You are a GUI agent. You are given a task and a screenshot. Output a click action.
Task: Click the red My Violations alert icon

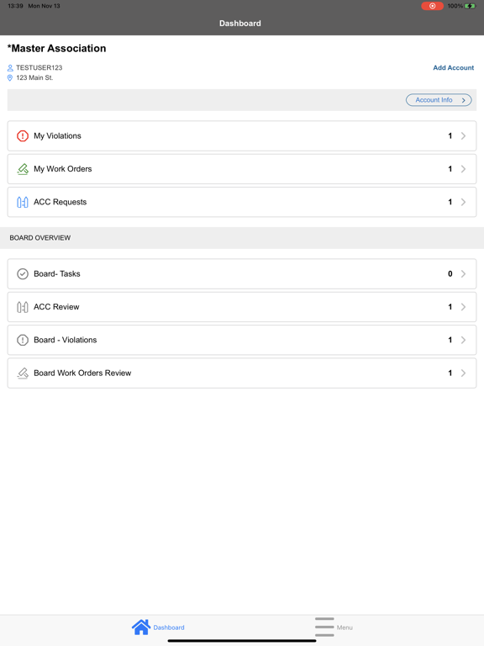[22, 136]
